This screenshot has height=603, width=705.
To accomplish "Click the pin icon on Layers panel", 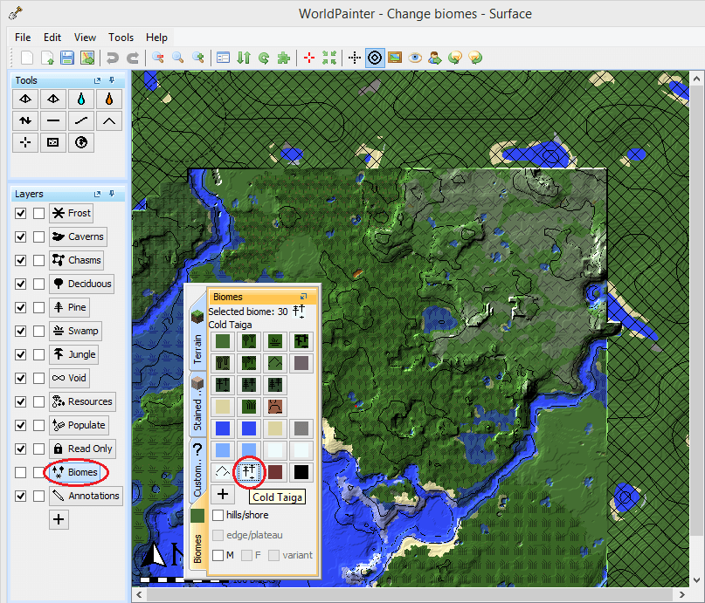I will tap(112, 194).
